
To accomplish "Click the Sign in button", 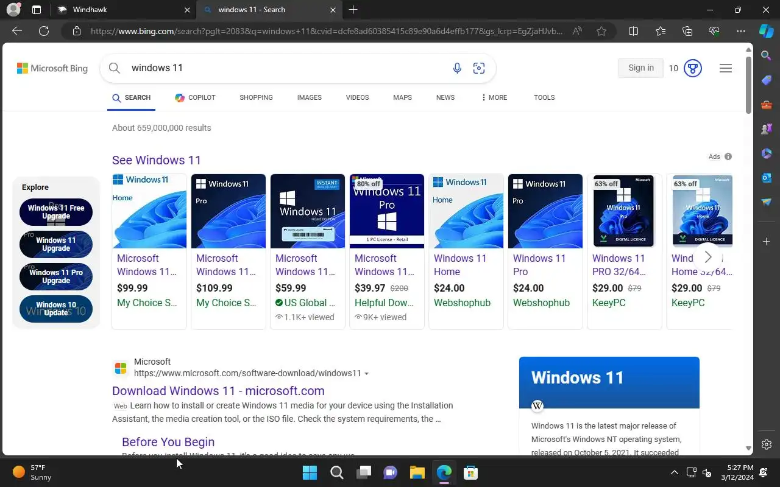I will 641,68.
